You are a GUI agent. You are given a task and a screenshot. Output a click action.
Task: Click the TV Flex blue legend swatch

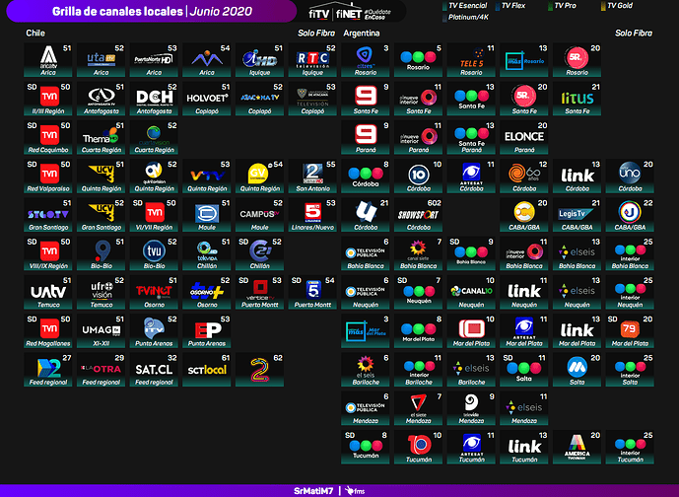click(x=498, y=6)
